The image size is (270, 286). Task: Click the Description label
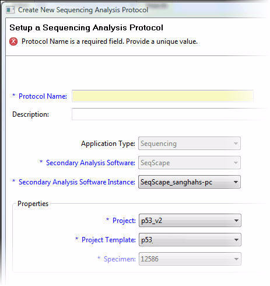click(30, 114)
